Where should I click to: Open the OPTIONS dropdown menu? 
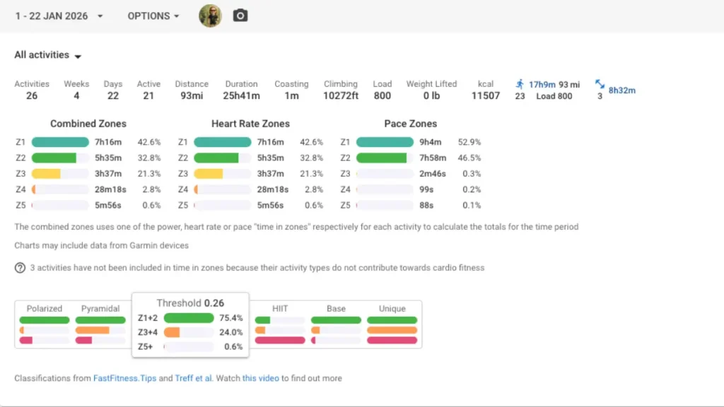click(x=153, y=16)
